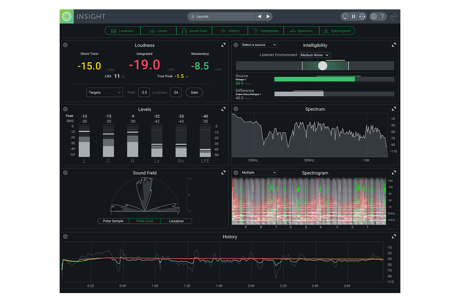Open the Select a source dropdown
This screenshot has width=460, height=302.
click(x=259, y=45)
